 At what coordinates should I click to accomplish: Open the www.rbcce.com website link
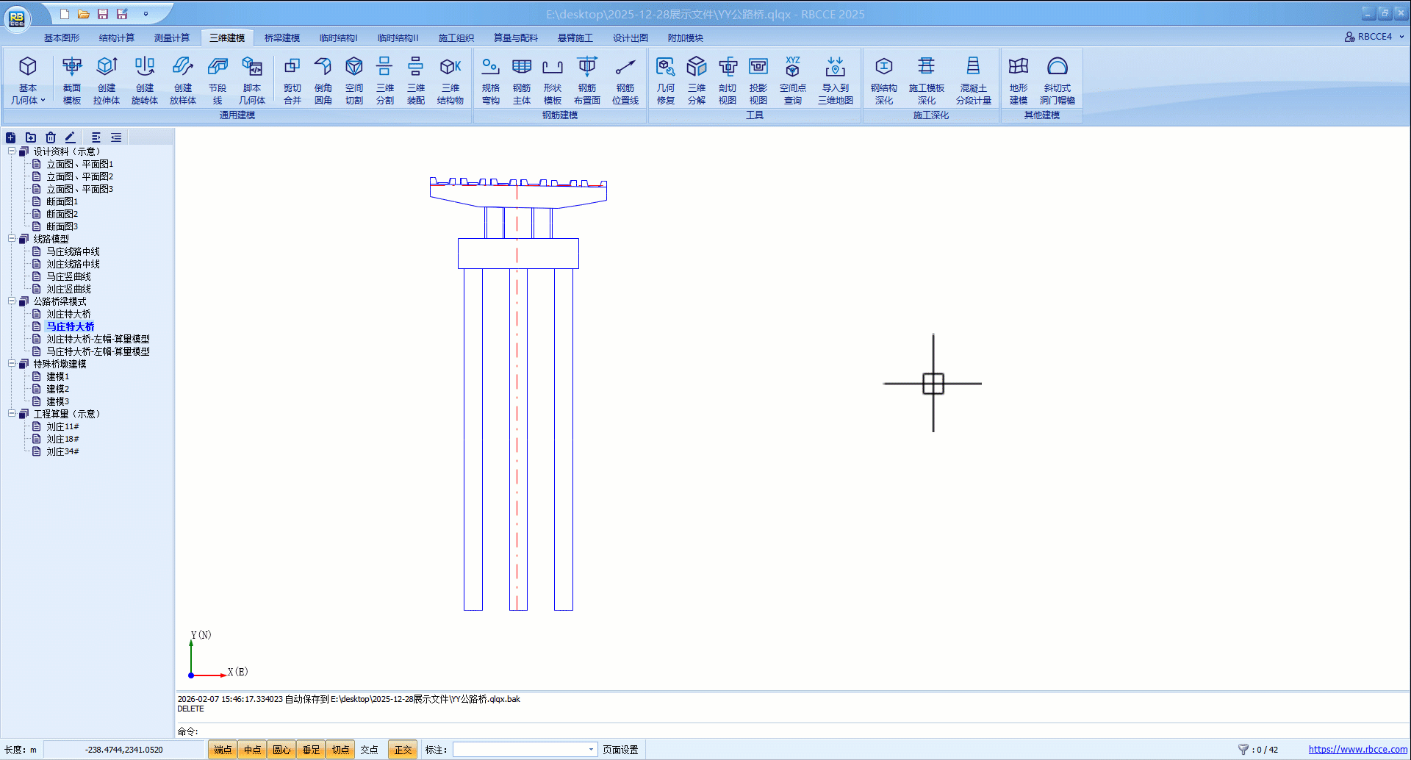[x=1357, y=750]
